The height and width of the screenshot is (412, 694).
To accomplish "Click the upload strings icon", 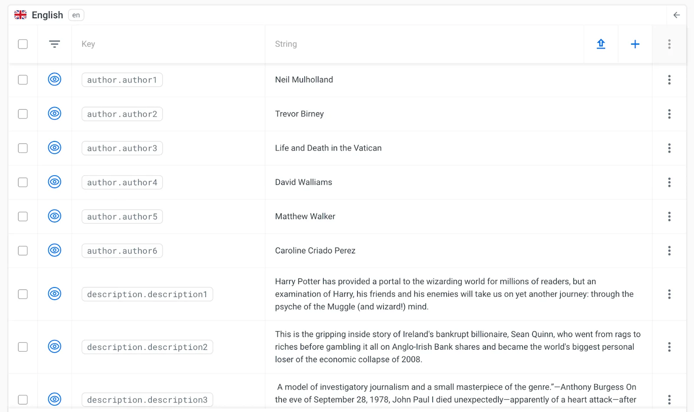I will [601, 44].
